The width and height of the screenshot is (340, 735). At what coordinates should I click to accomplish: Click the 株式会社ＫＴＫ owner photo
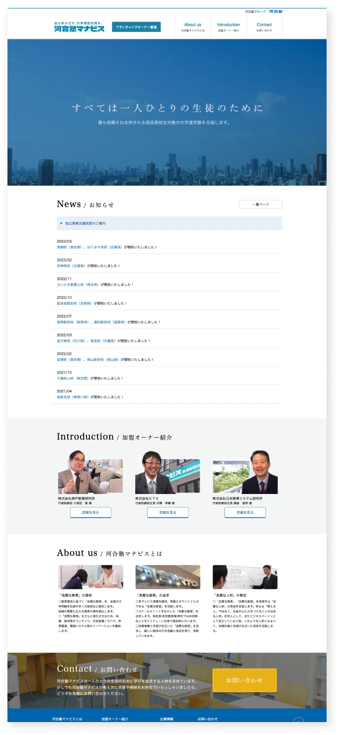pyautogui.click(x=168, y=472)
